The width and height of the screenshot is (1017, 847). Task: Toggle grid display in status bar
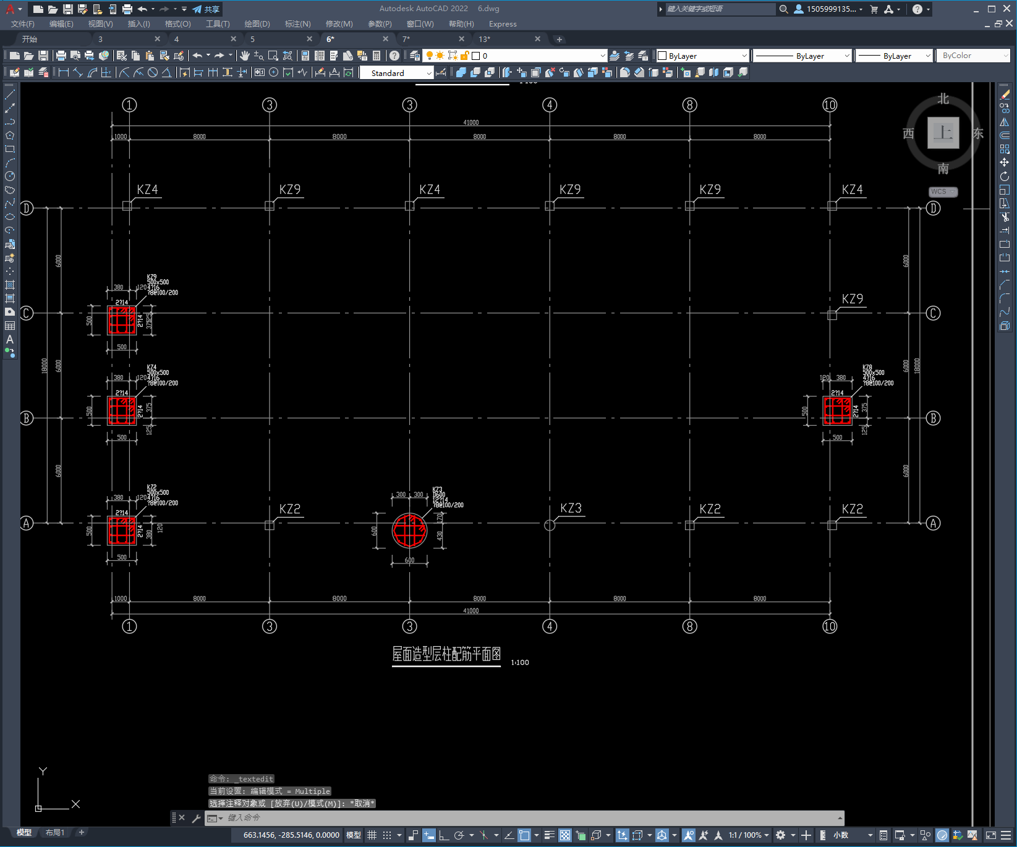point(372,835)
